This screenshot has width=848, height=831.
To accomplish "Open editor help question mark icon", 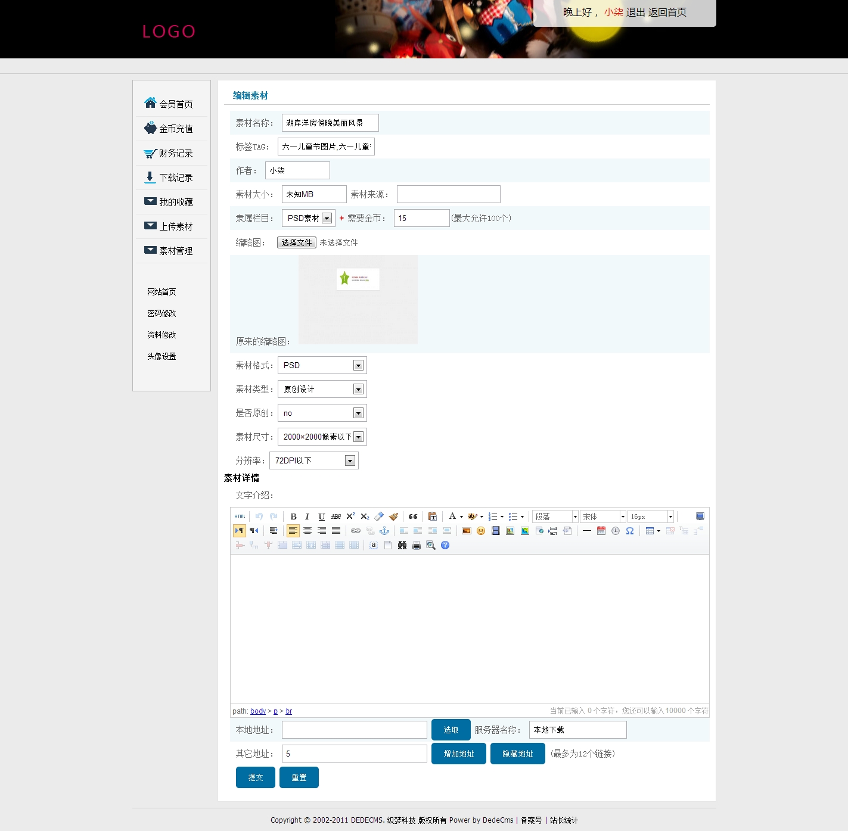I will point(445,545).
